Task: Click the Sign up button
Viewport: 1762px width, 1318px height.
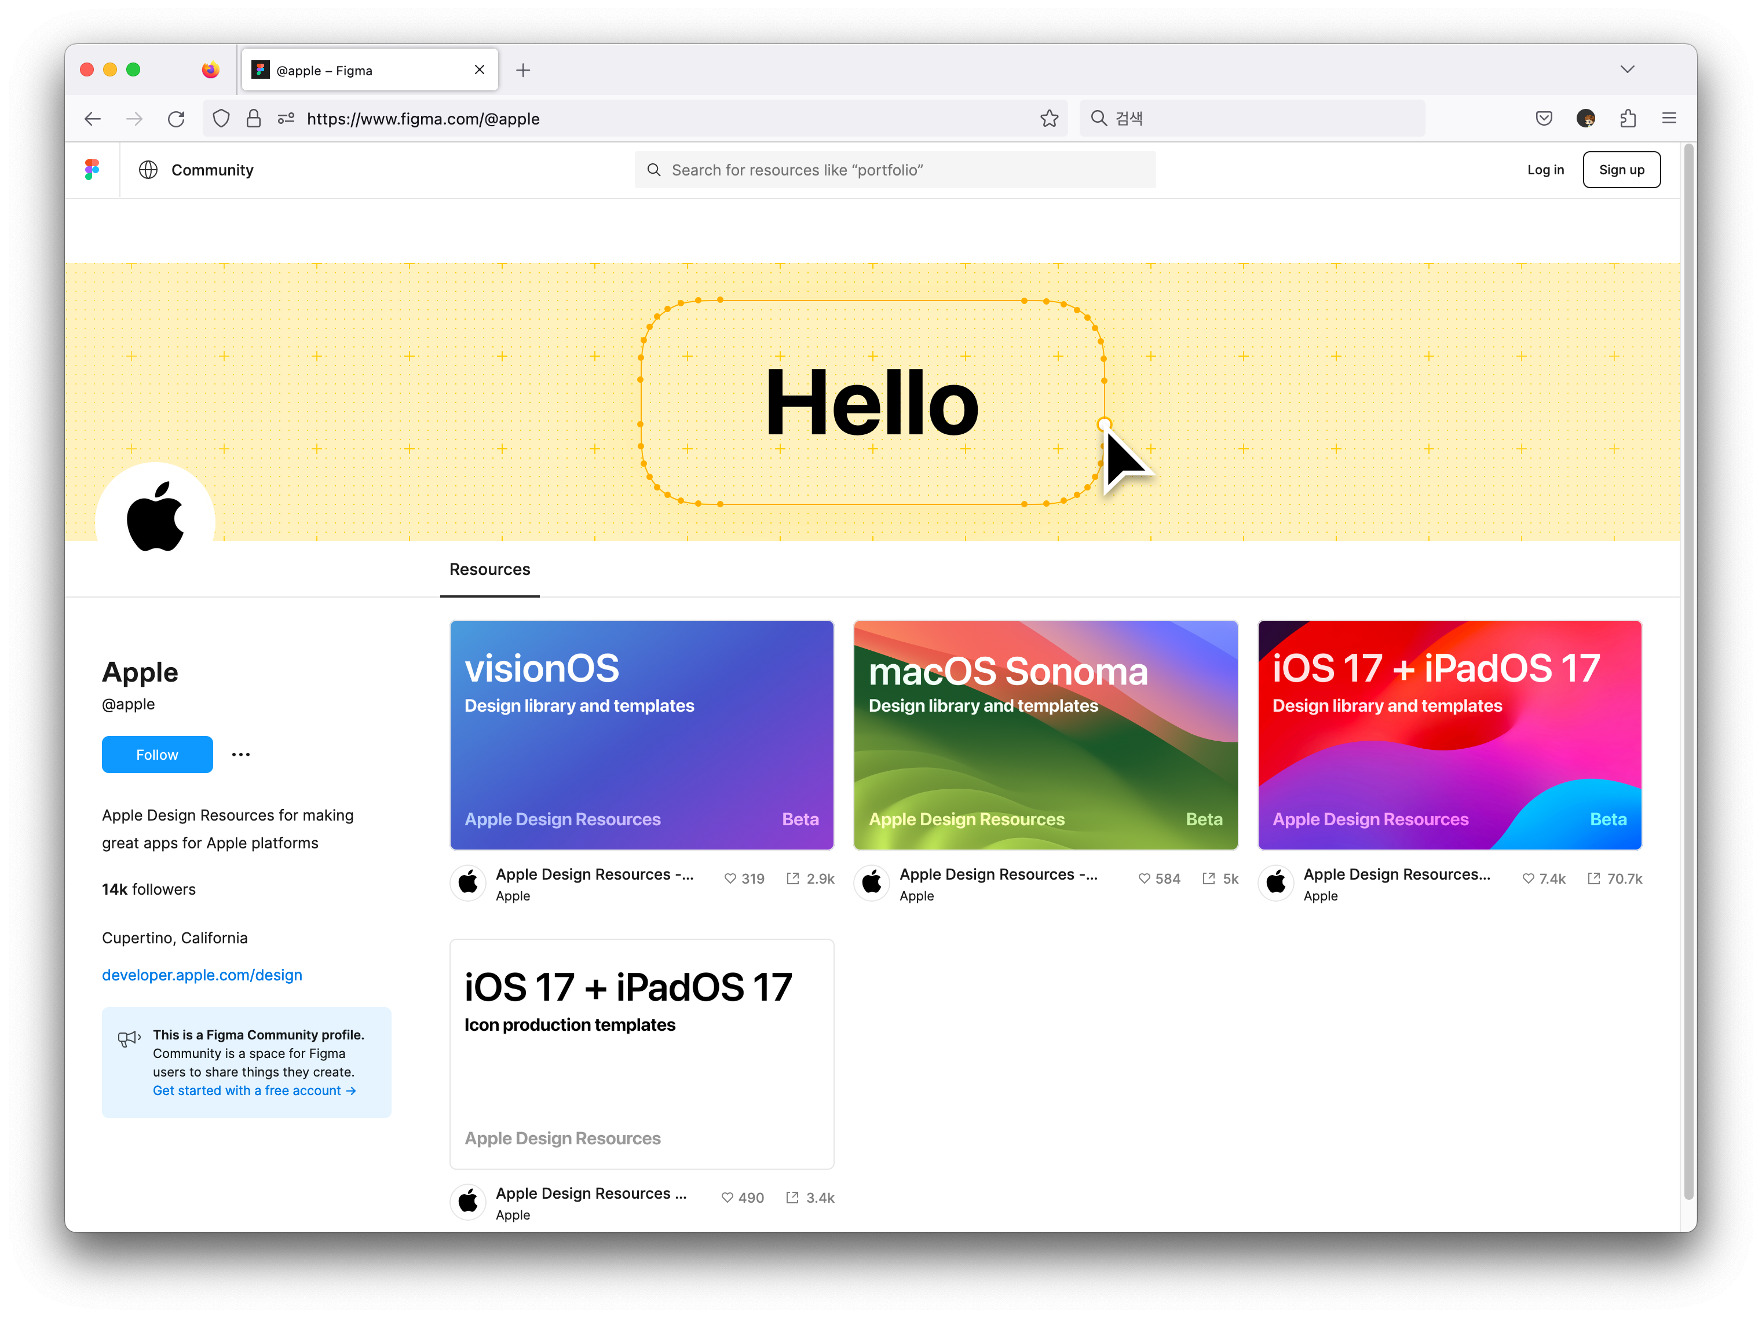Action: coord(1621,170)
